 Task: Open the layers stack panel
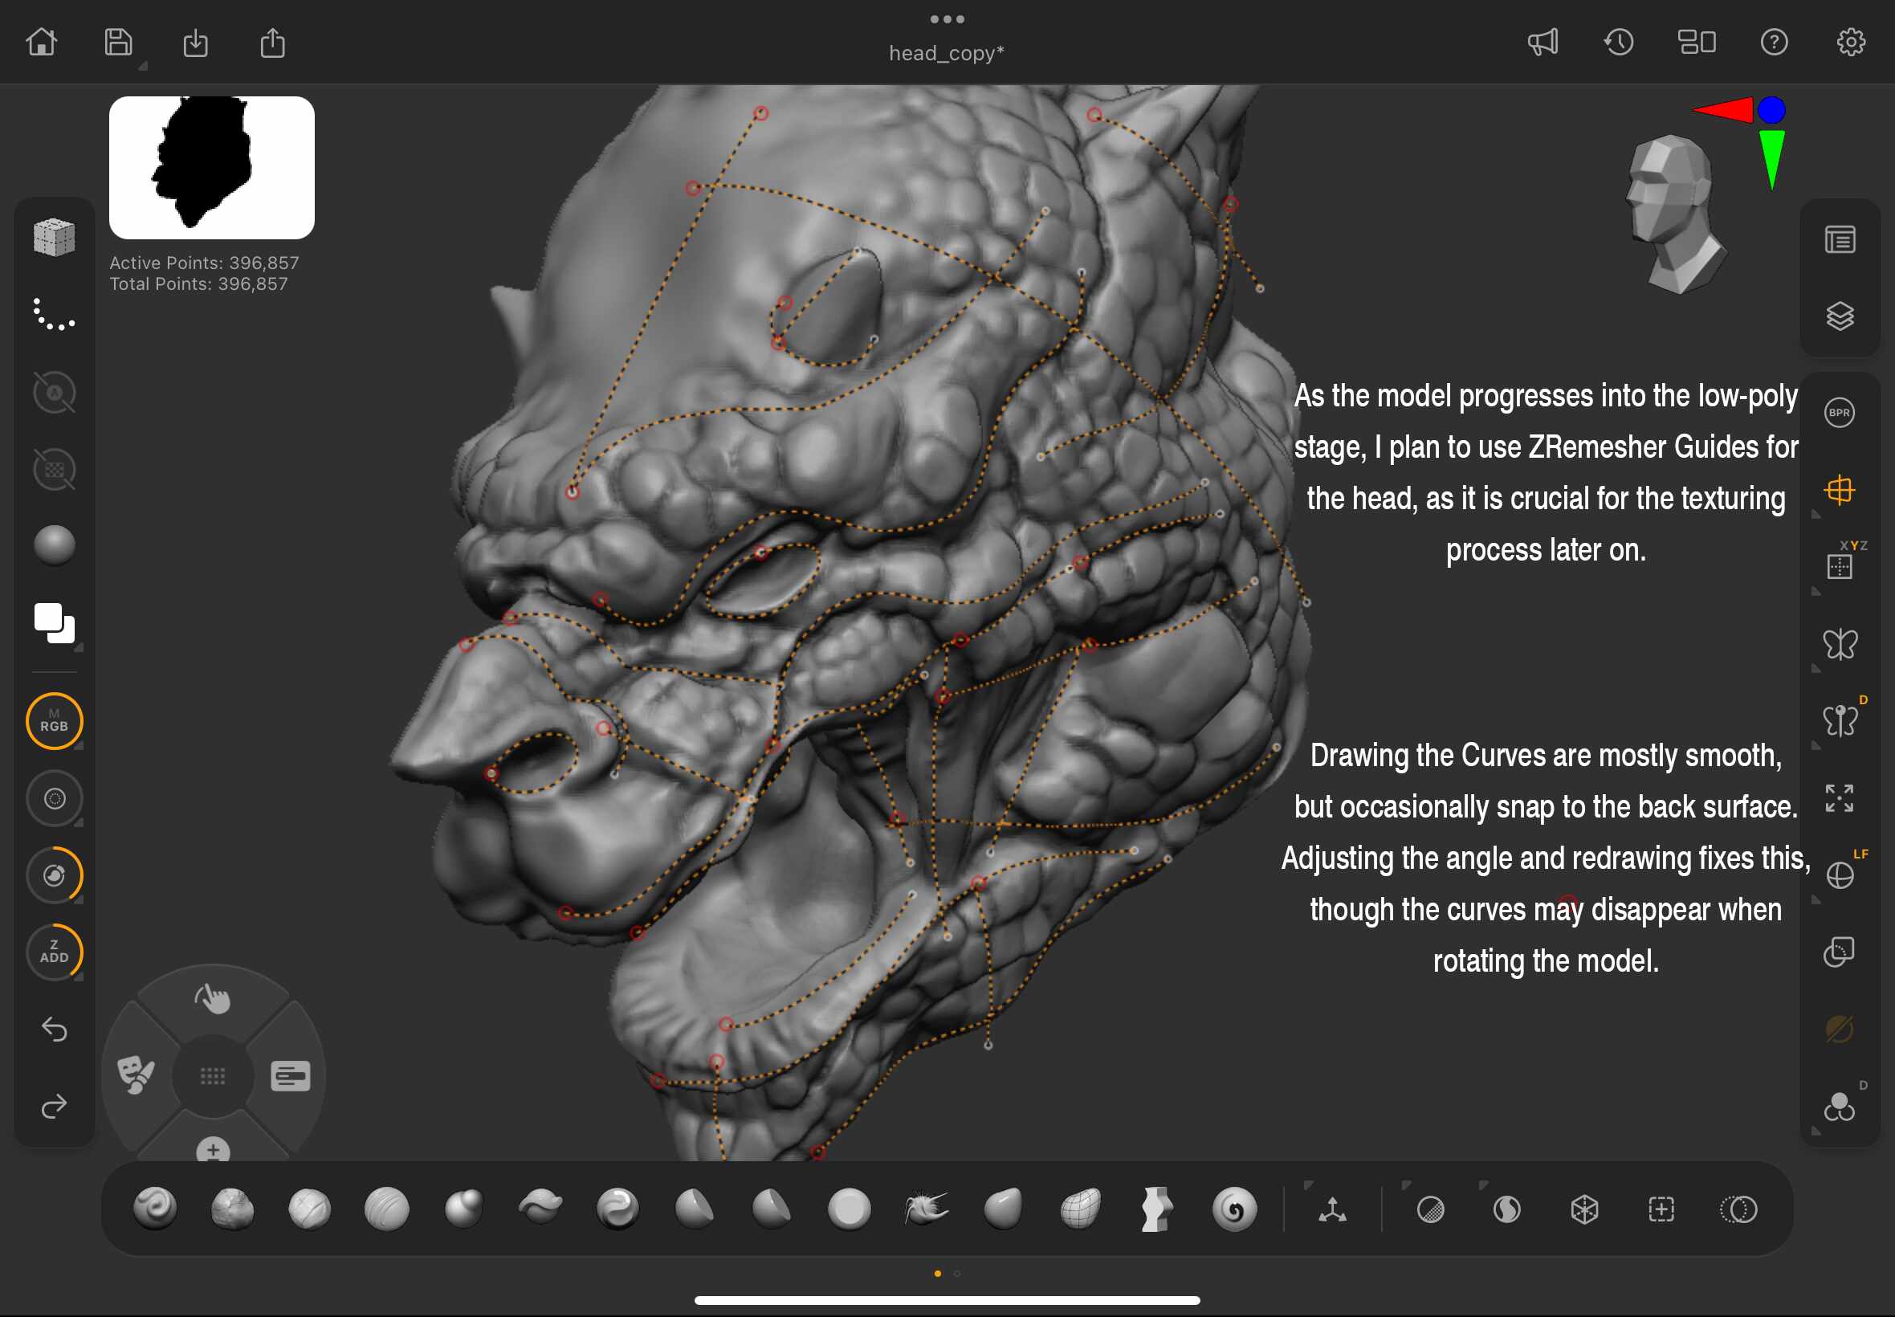(x=1839, y=316)
